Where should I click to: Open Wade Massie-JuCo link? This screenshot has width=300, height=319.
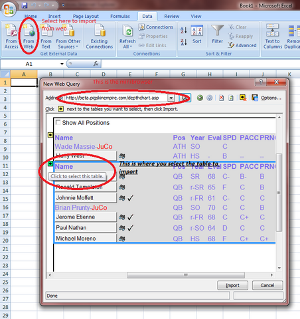84,146
